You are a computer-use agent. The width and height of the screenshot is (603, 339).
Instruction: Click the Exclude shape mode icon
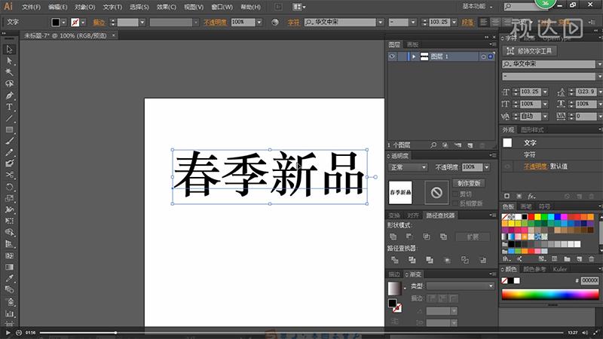[x=443, y=237]
